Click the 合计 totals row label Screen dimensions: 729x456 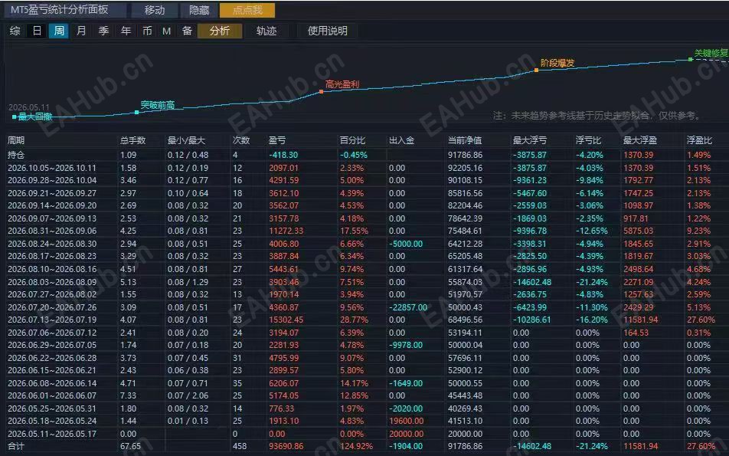(16, 446)
